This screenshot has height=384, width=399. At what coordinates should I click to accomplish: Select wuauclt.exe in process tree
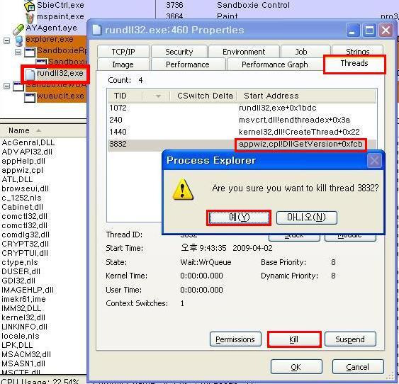[x=60, y=96]
